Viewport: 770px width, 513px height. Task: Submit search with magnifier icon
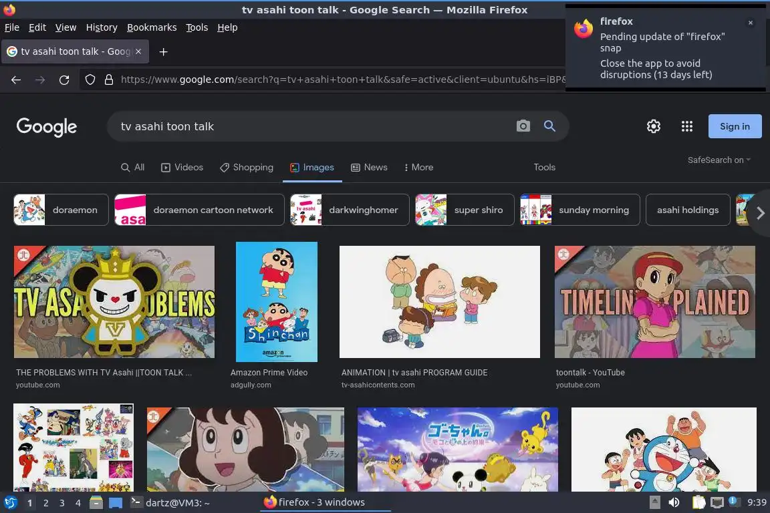coord(549,126)
